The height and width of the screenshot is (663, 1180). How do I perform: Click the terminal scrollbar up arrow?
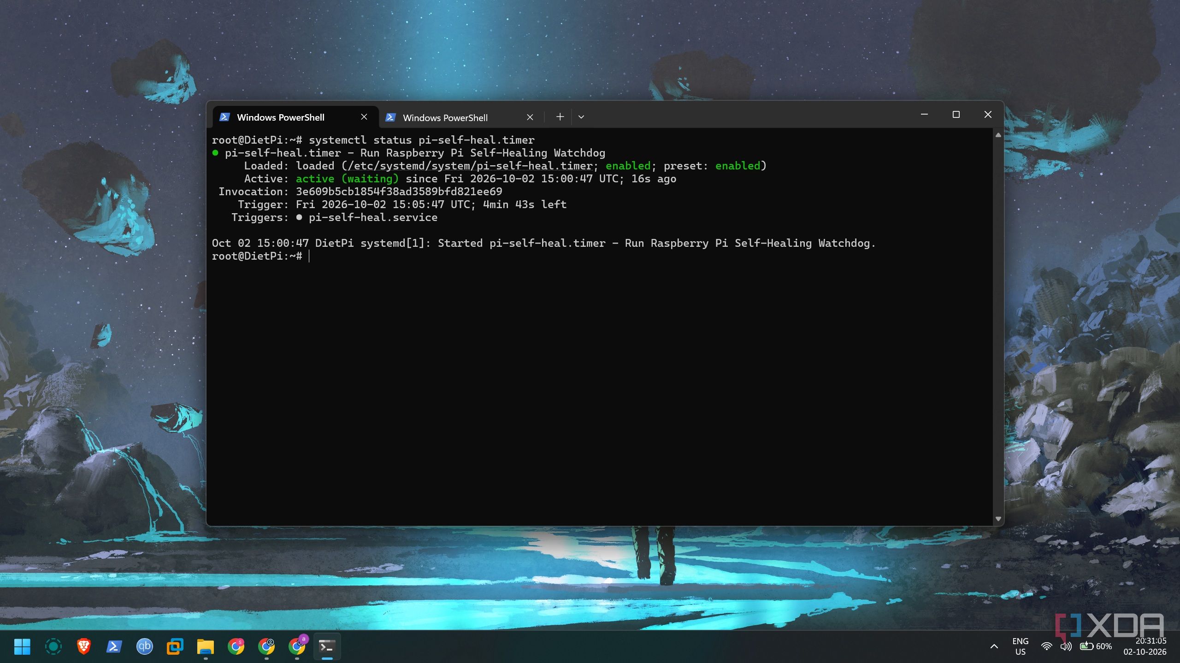998,135
